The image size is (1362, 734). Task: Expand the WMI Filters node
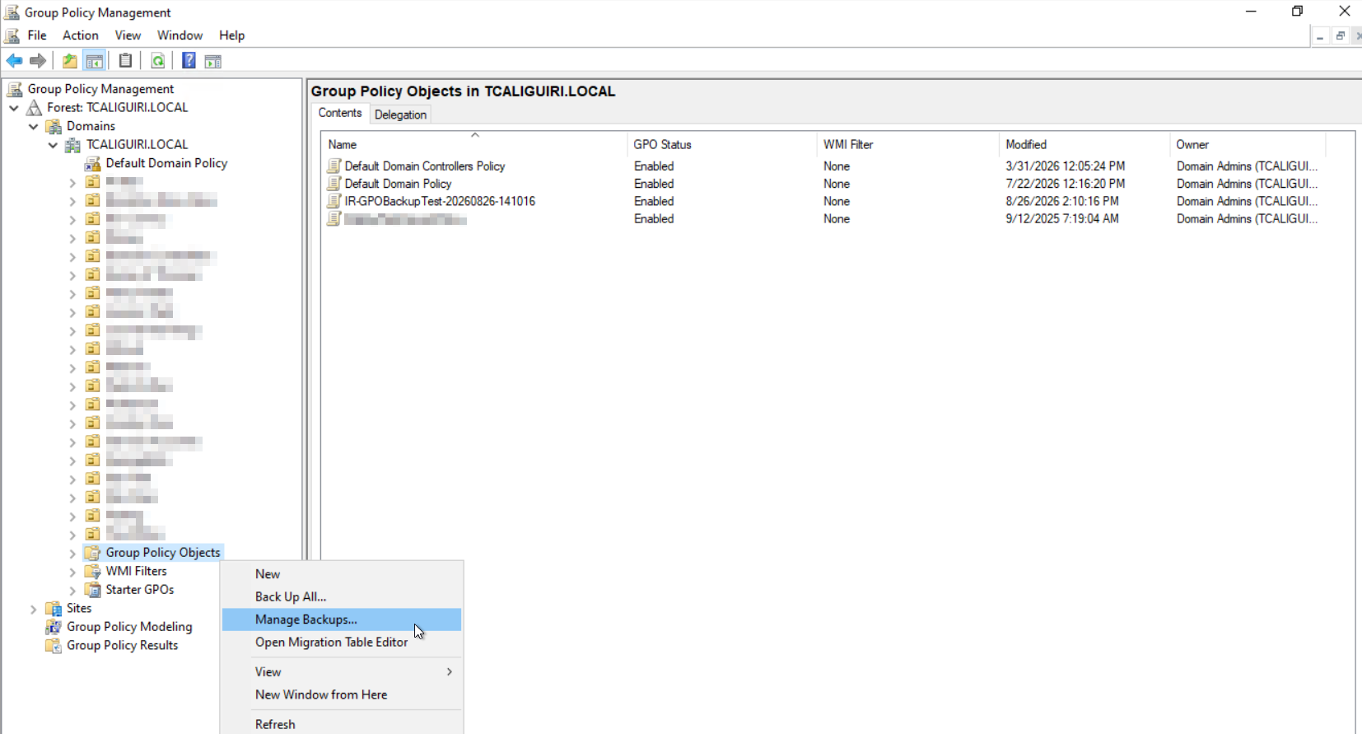click(72, 572)
